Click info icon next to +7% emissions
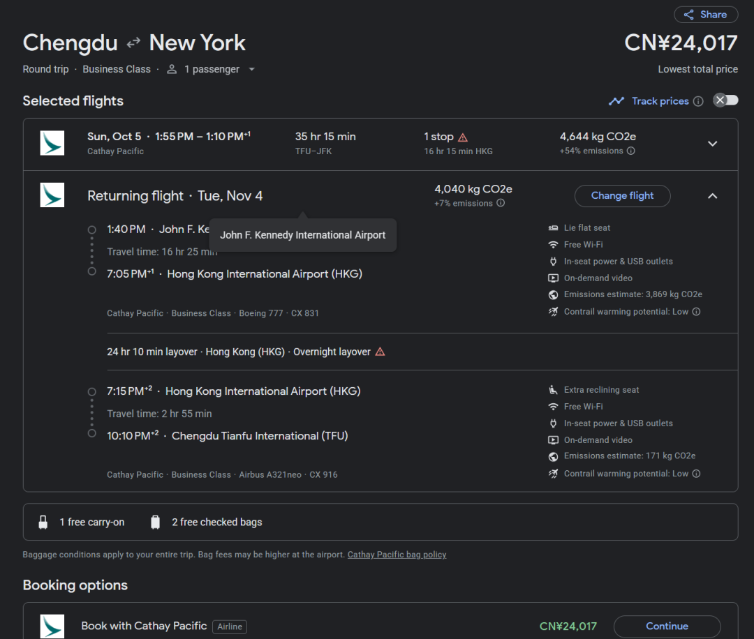754x639 pixels. pyautogui.click(x=501, y=204)
